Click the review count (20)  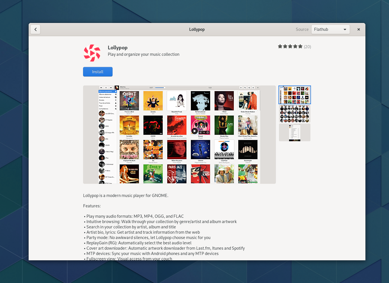point(308,47)
